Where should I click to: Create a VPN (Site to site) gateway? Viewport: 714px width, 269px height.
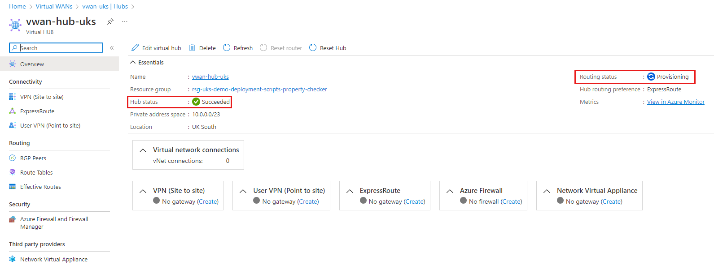[x=208, y=201]
